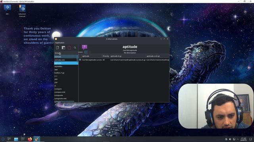The width and height of the screenshot is (254, 142).
Task: Click the new alternative document icon
Action: click(57, 48)
